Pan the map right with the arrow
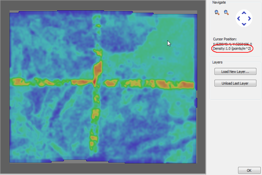Image resolution: width=262 pixels, height=175 pixels. 250,18
